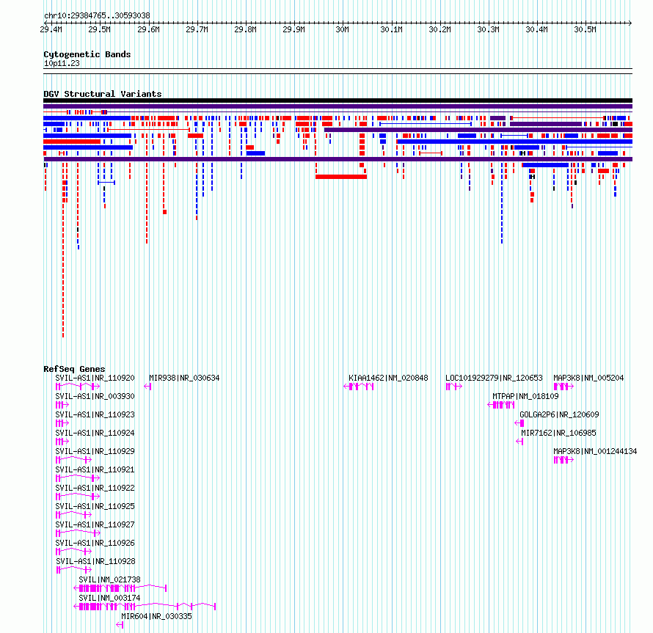
Task: Open GOLGA2P6|NR_120609 gene label
Action: click(559, 414)
